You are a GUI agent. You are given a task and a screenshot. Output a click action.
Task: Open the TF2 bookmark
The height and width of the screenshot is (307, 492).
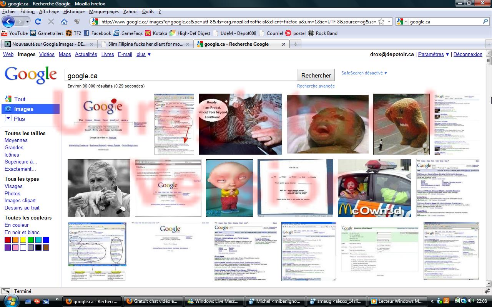point(73,33)
